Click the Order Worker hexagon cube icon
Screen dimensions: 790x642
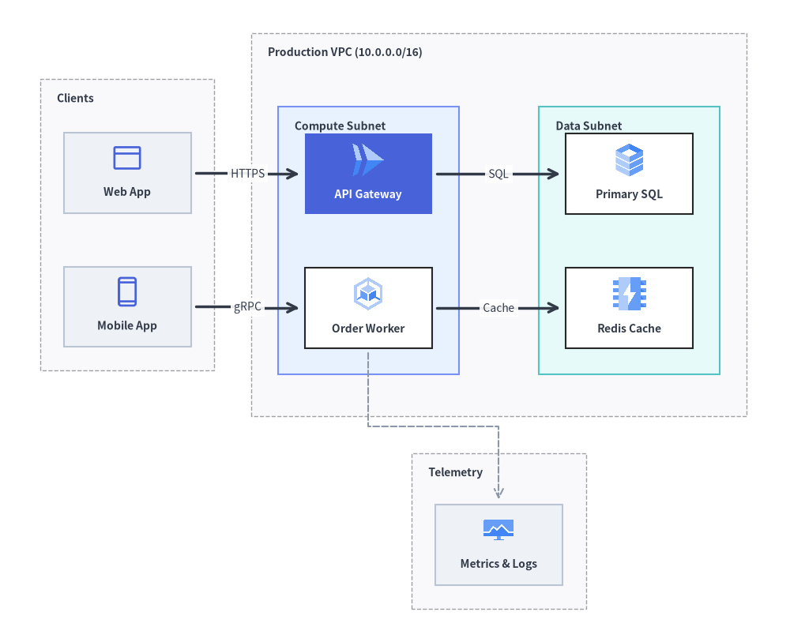tap(368, 294)
